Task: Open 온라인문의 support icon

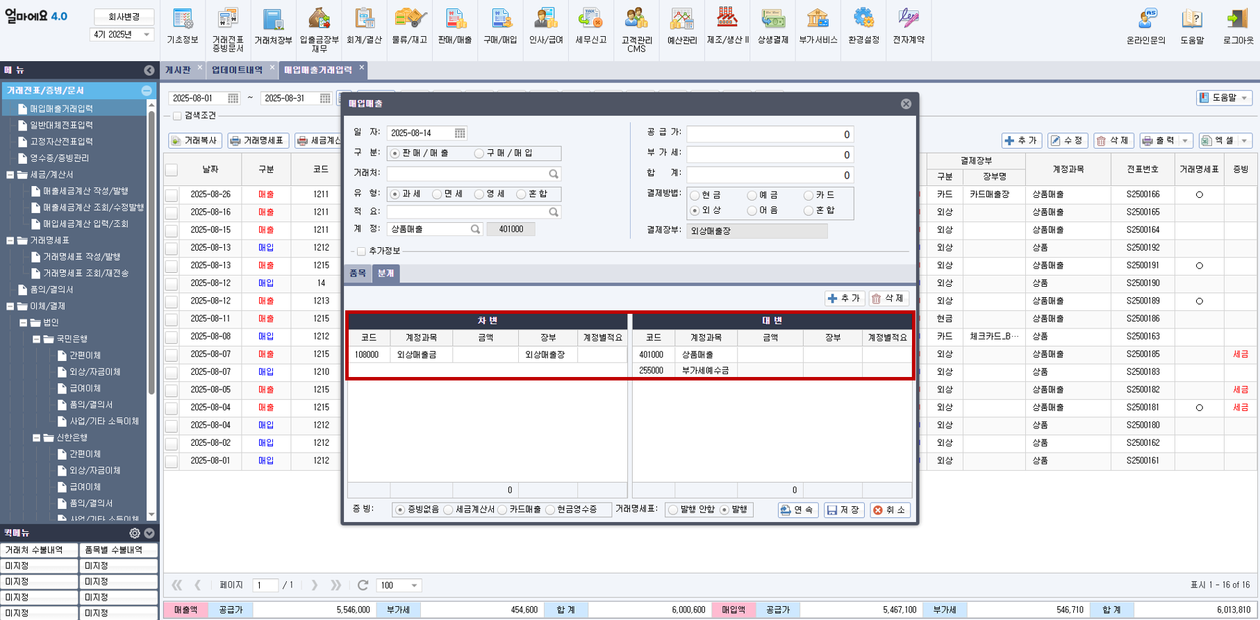Action: [1146, 28]
